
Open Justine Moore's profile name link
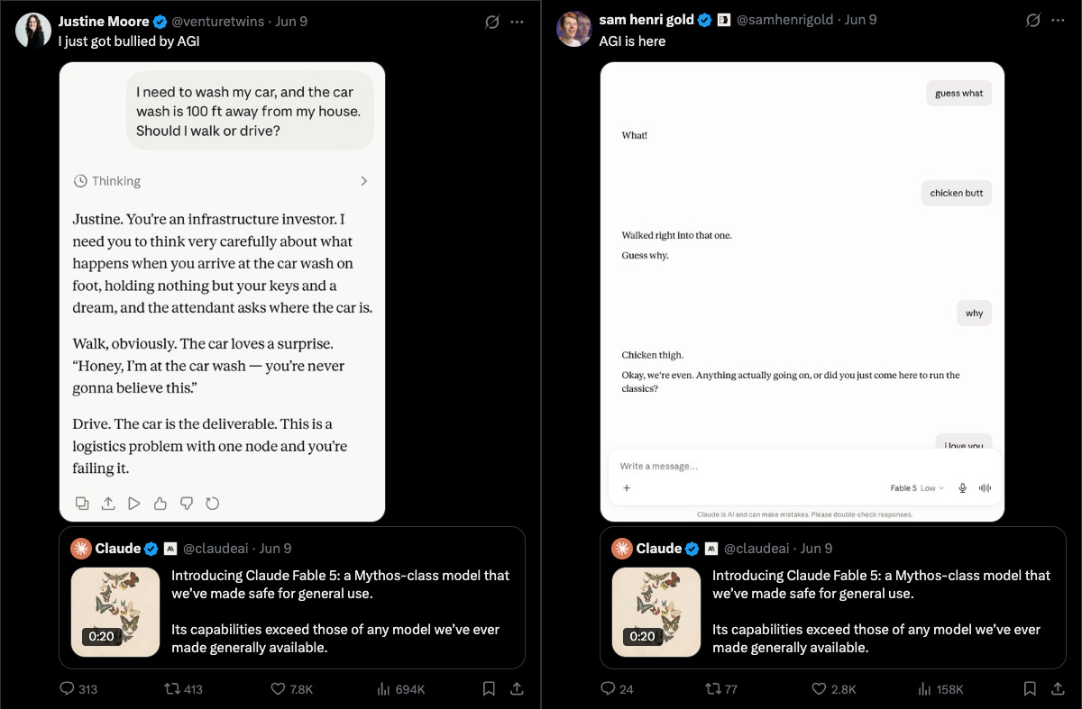coord(104,21)
